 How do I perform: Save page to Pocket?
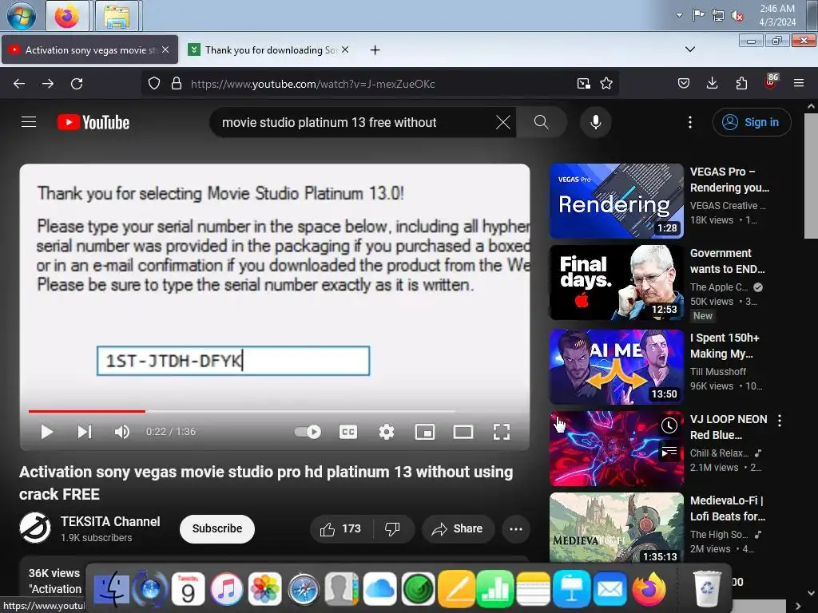click(684, 83)
